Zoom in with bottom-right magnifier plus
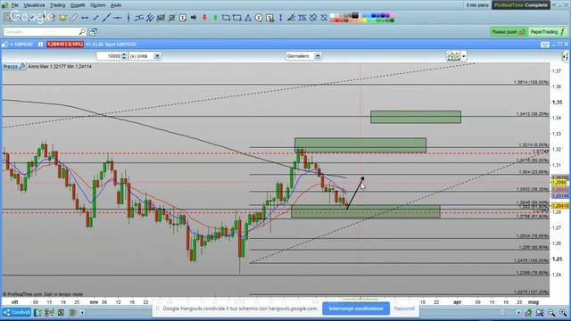571x321 pixels. [563, 313]
